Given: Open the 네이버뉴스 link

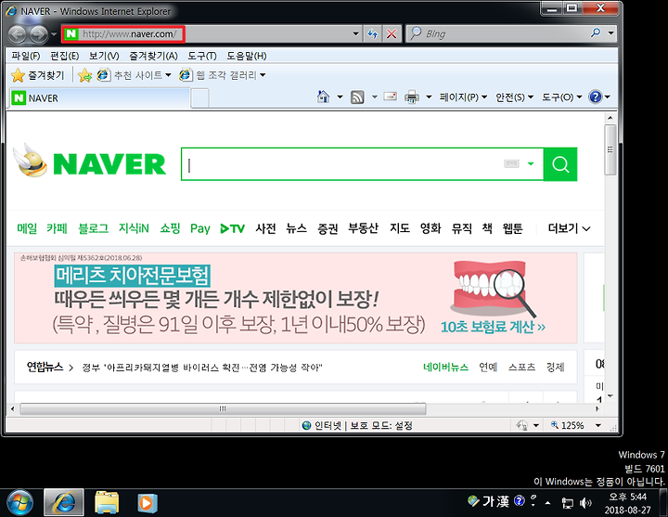Looking at the screenshot, I should tap(445, 368).
